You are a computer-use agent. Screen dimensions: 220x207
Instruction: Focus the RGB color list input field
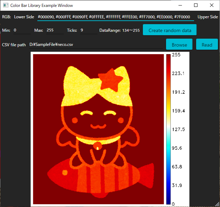point(116,17)
